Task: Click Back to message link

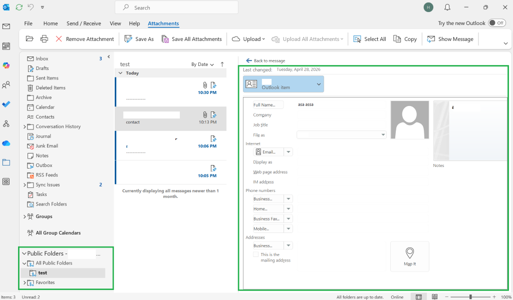Action: [x=266, y=60]
